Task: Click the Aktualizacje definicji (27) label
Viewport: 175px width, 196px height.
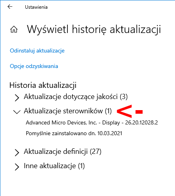Action: (x=63, y=151)
